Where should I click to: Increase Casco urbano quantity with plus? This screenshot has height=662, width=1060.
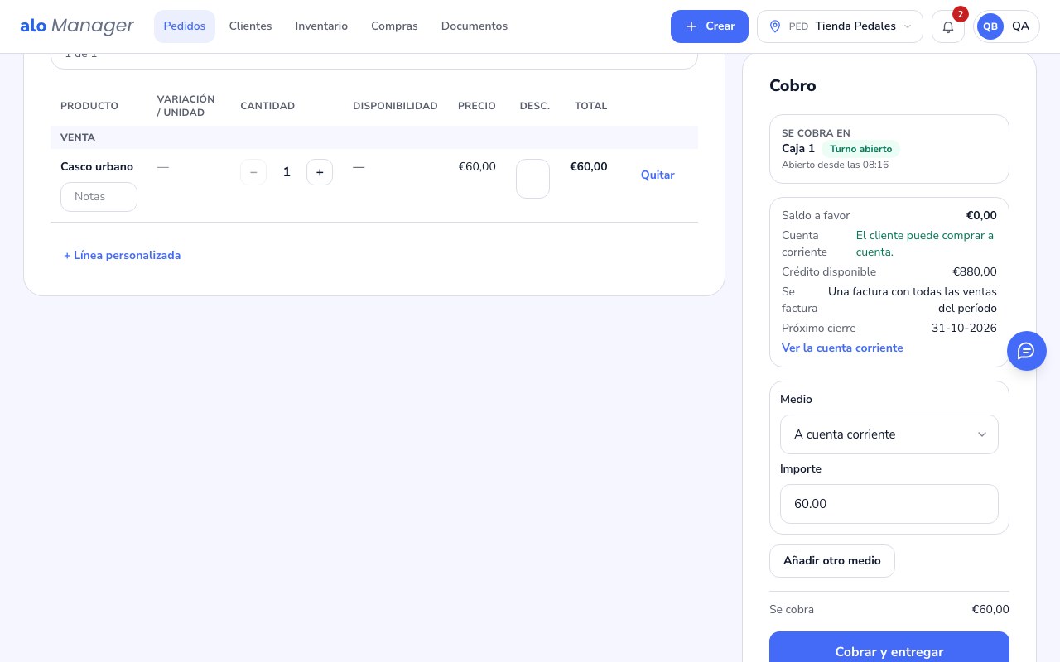320,172
